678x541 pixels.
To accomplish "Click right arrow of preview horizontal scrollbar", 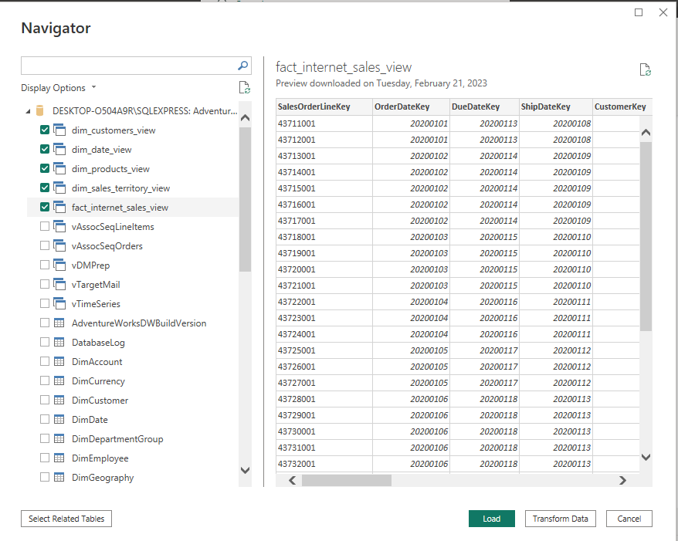I will click(622, 481).
